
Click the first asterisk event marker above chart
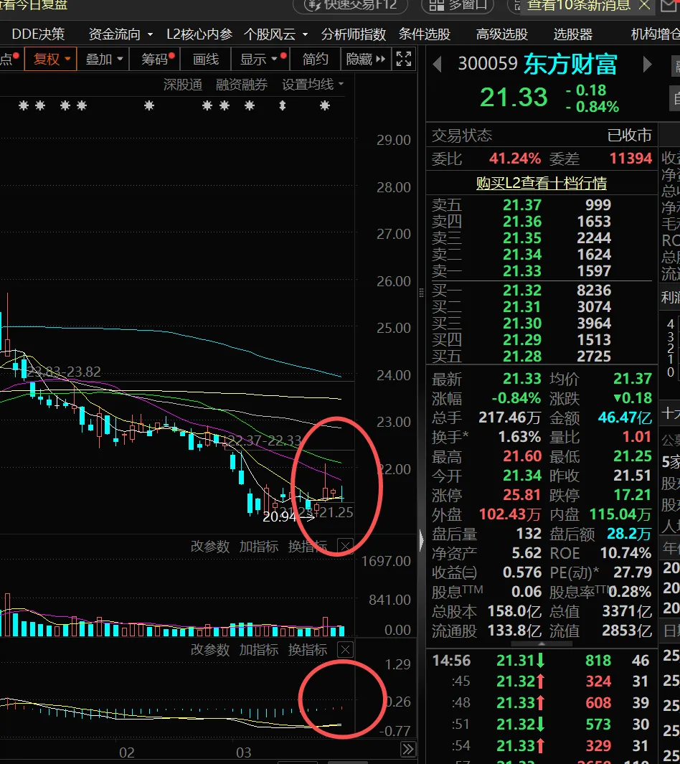coord(24,105)
